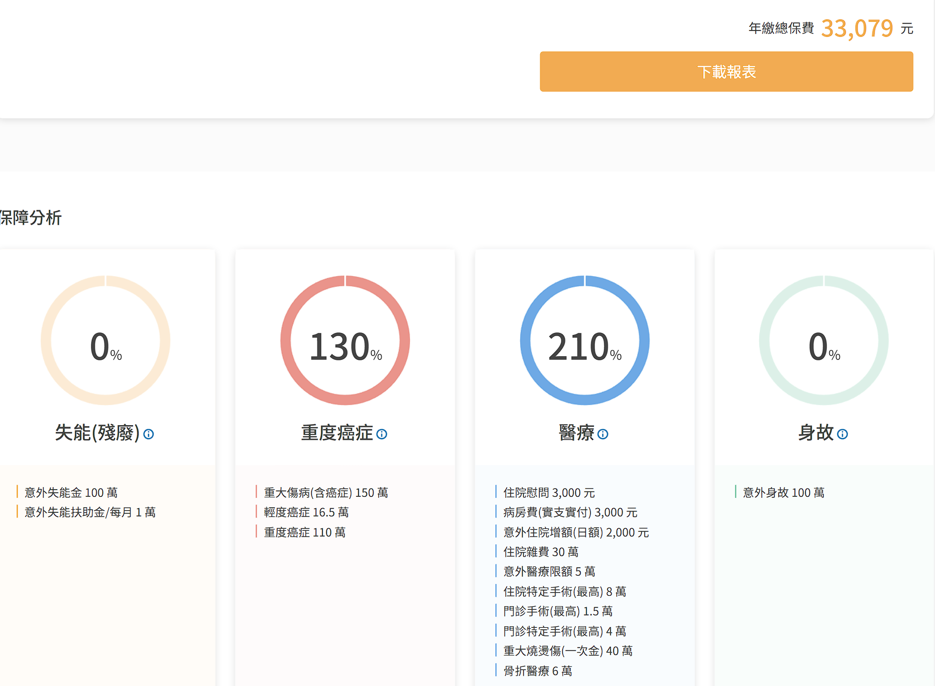Click info icon beside 失能(殘廢) title
Image resolution: width=935 pixels, height=686 pixels.
tap(148, 434)
